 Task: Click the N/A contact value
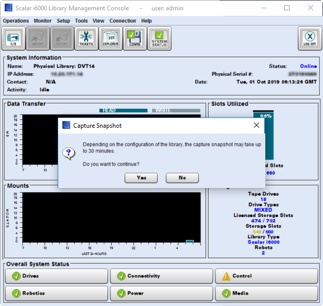click(x=50, y=82)
